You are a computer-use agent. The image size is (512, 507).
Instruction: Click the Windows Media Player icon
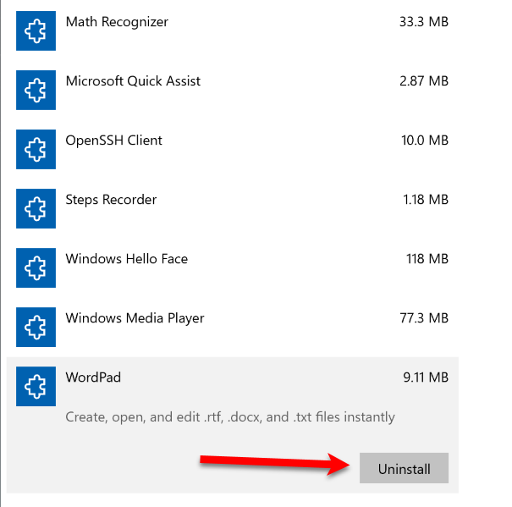tap(36, 327)
